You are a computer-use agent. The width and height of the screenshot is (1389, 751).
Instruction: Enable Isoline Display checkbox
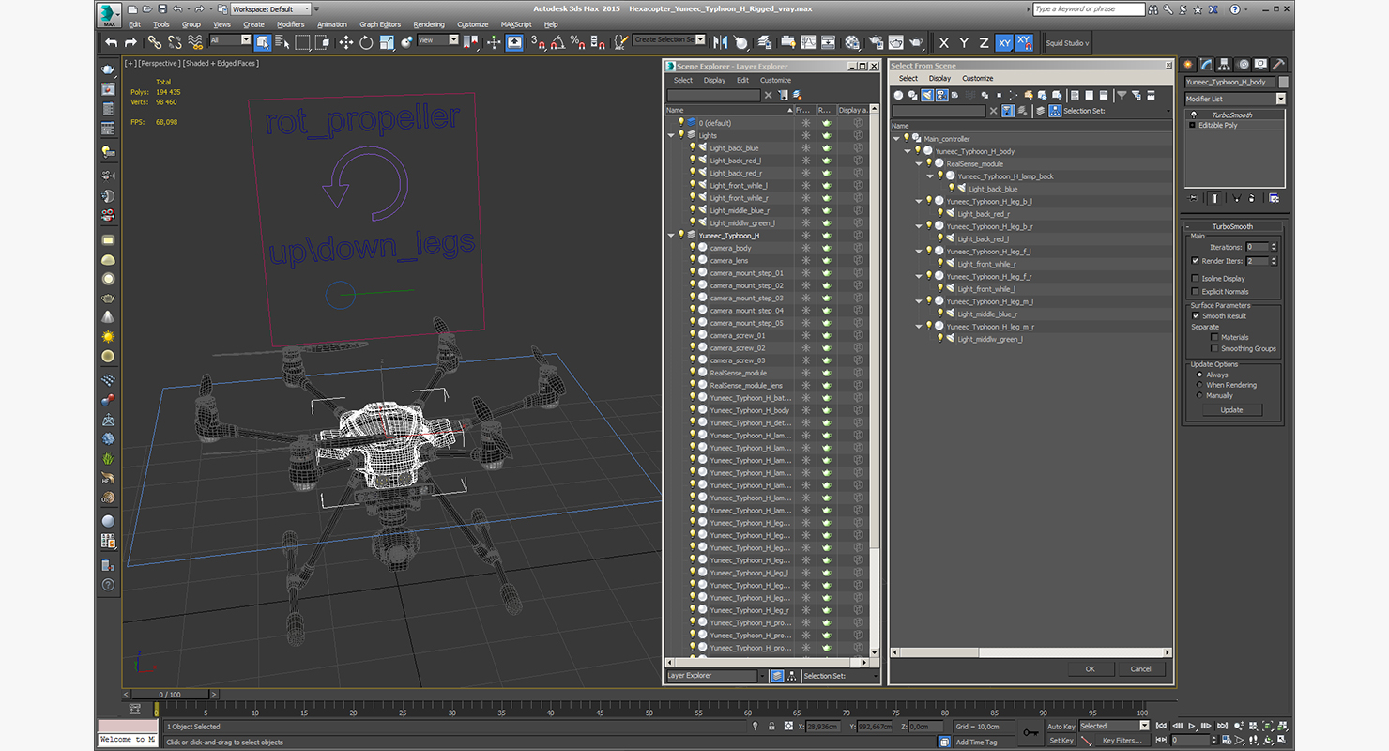(x=1195, y=279)
